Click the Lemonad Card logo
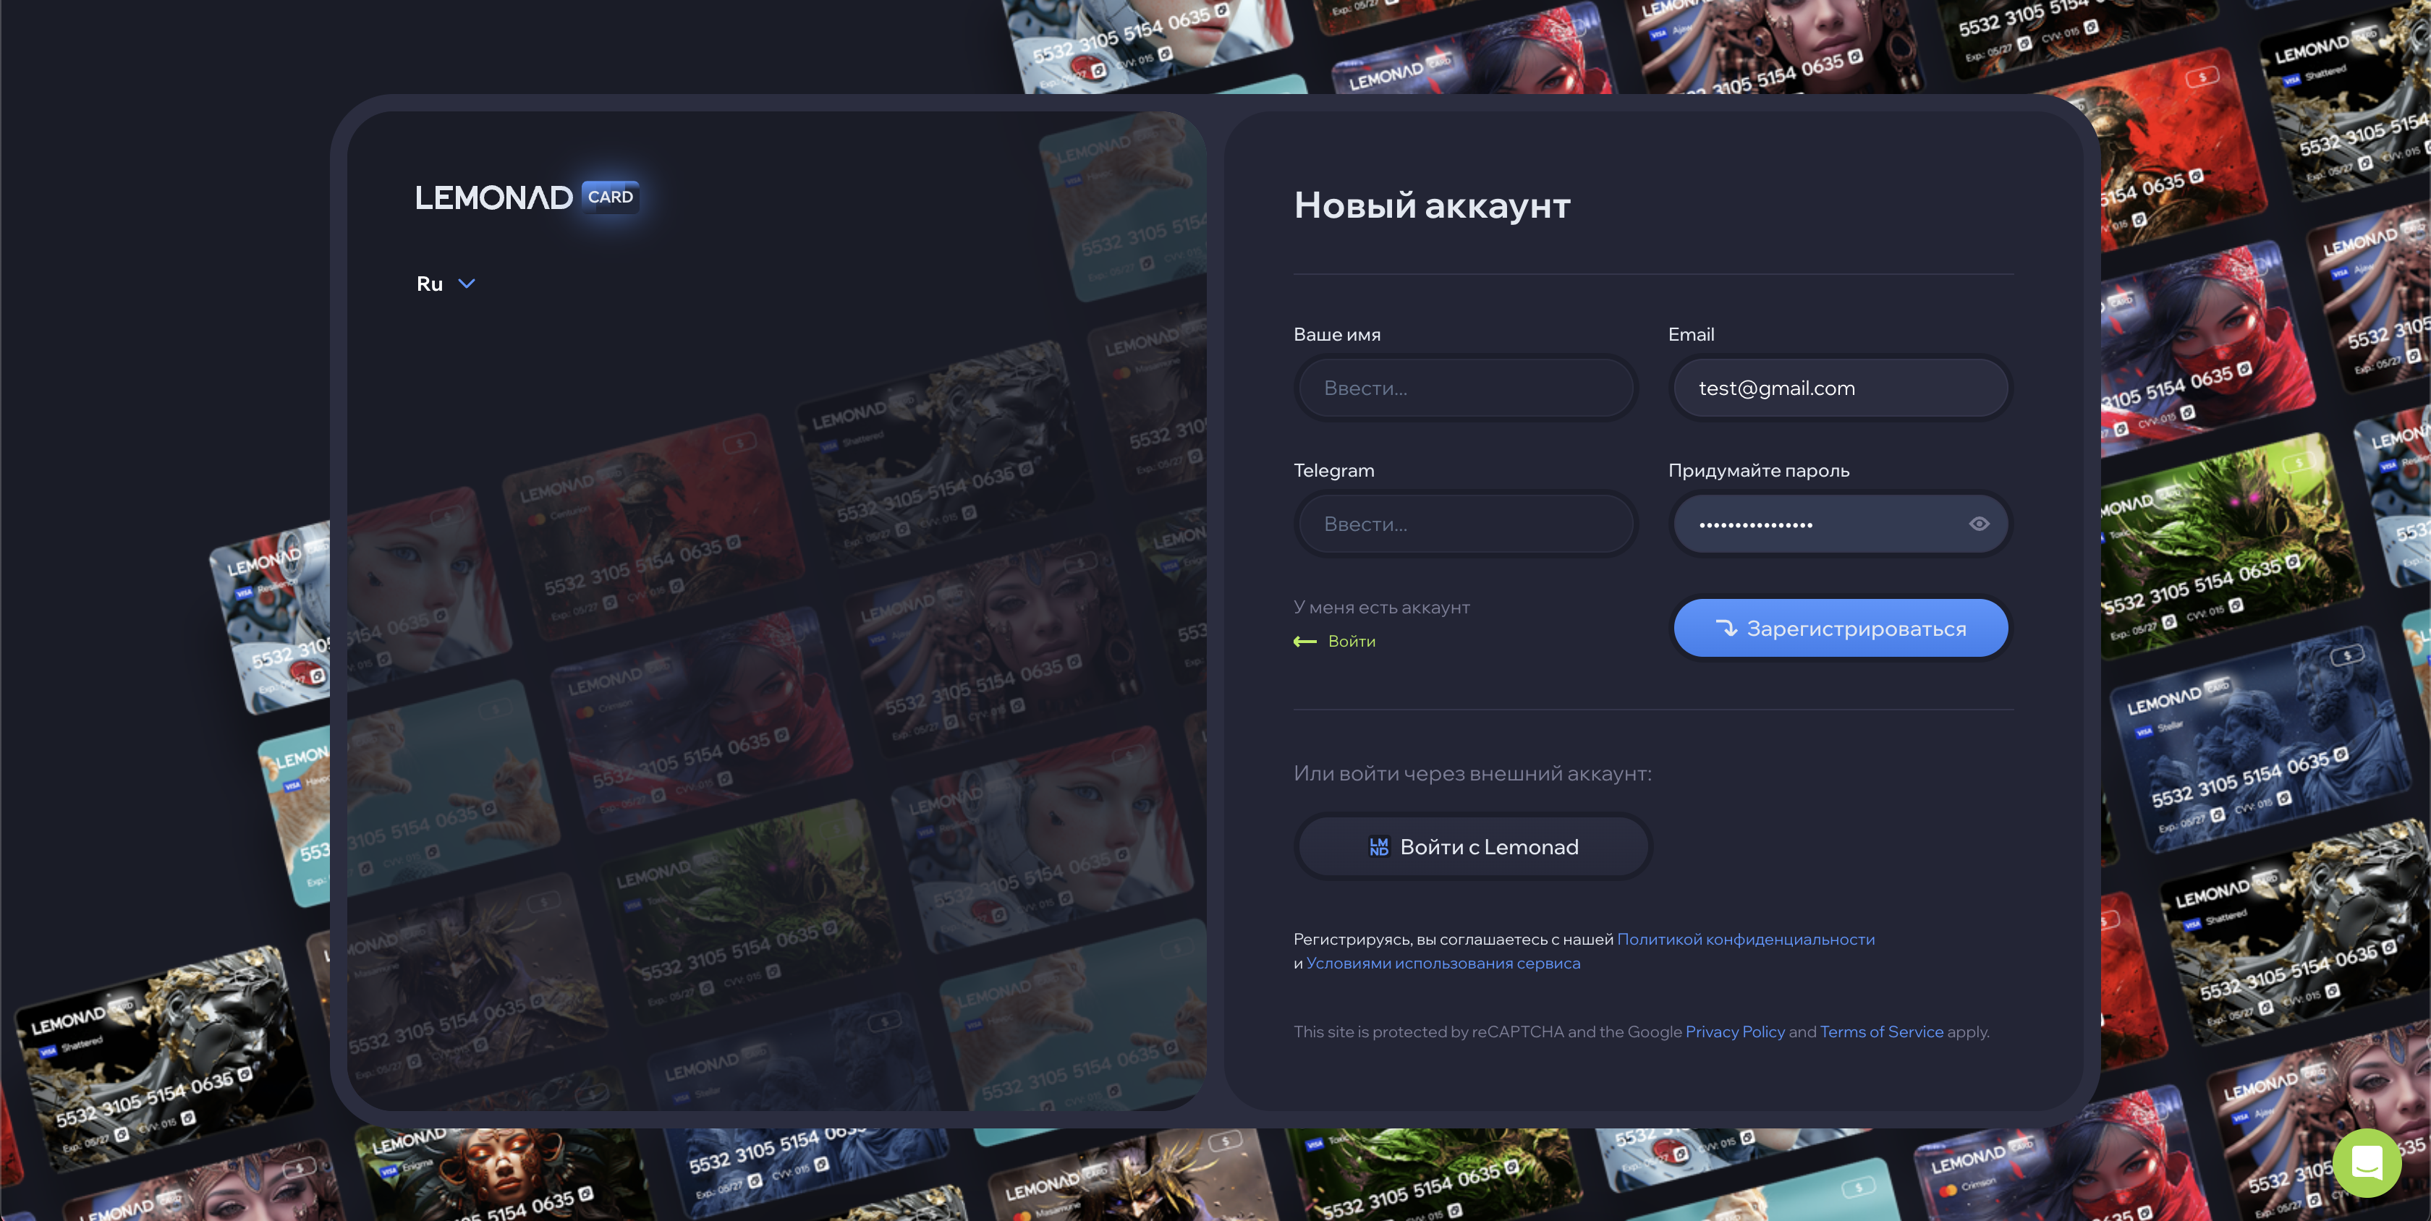The width and height of the screenshot is (2431, 1221). pyautogui.click(x=493, y=197)
